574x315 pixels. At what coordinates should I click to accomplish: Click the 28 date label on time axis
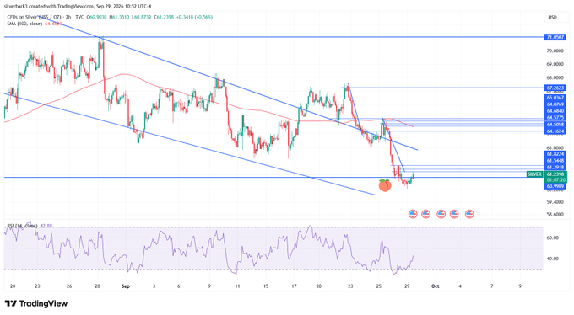[x=98, y=286]
